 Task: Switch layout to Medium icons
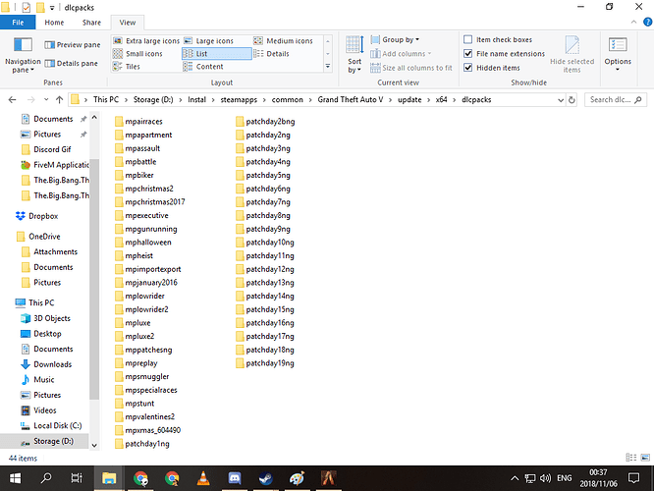(283, 41)
